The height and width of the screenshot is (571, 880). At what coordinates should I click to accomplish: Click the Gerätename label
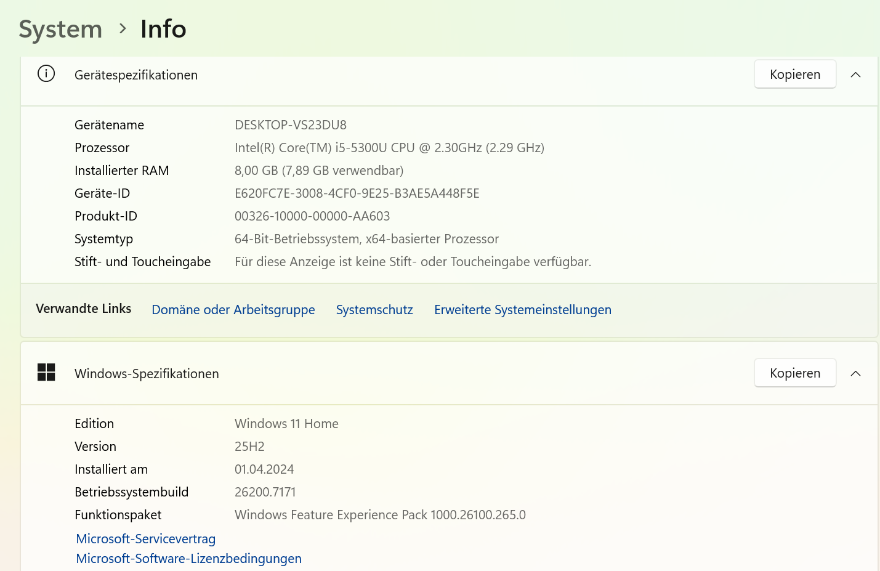tap(109, 124)
